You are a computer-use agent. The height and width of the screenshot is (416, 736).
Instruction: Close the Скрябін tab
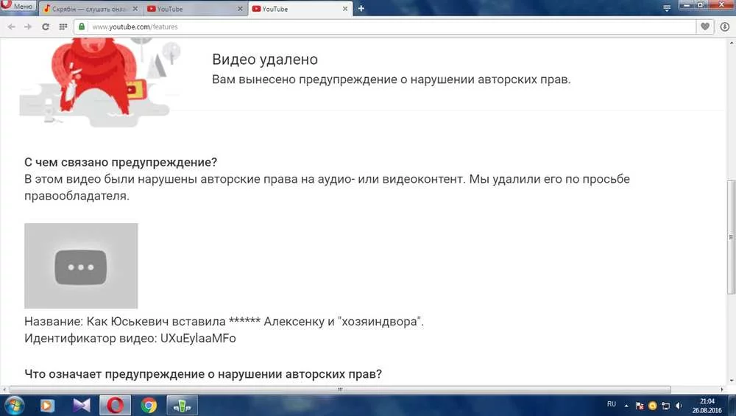click(x=135, y=8)
